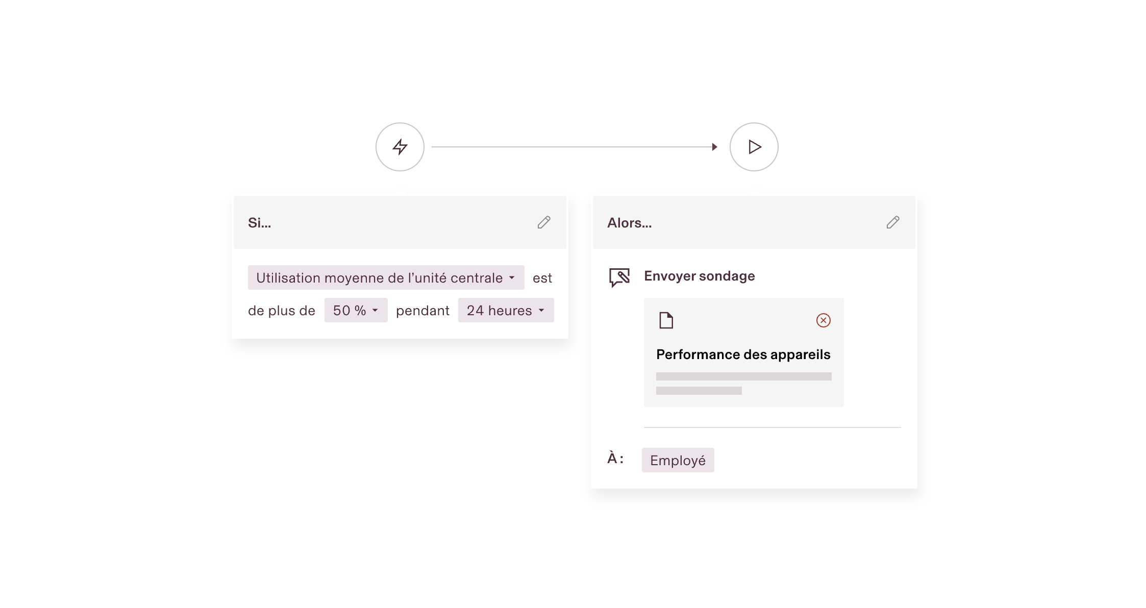
Task: Click the divider line above the À field
Action: (773, 427)
